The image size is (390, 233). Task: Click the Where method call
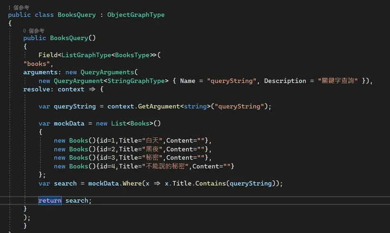[132, 184]
